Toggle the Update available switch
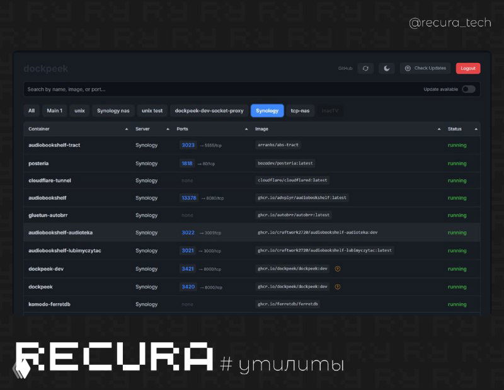 tap(468, 89)
